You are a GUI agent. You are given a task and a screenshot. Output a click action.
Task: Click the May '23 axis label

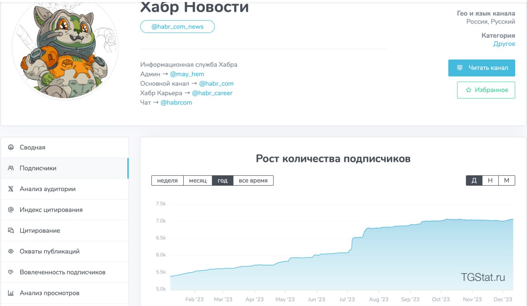click(x=285, y=299)
